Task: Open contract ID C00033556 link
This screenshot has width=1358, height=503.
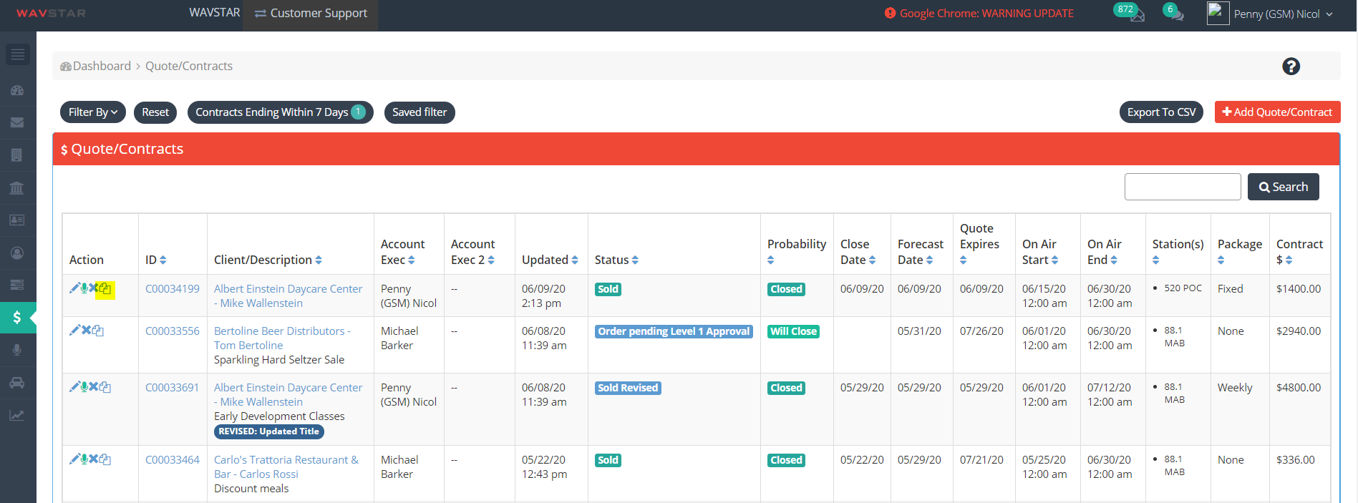Action: (x=173, y=331)
